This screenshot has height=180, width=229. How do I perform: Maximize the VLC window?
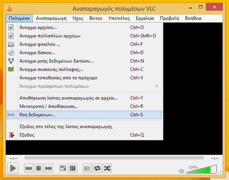click(x=201, y=7)
